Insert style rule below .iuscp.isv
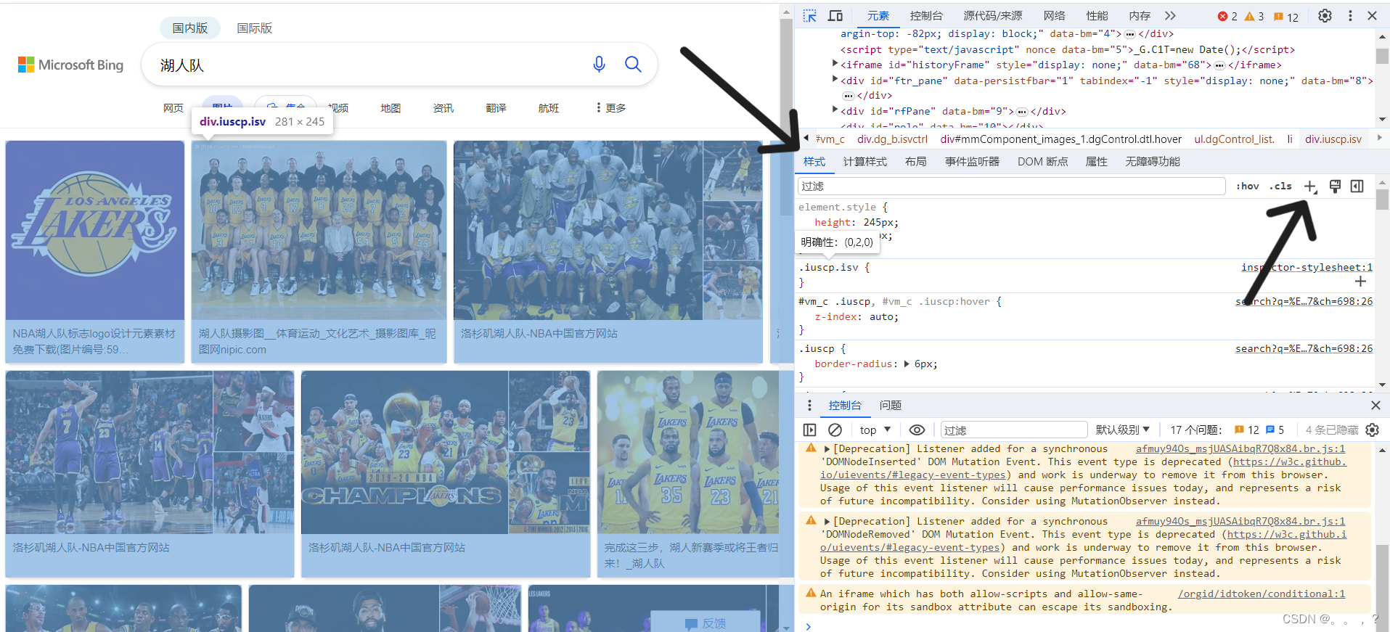The height and width of the screenshot is (632, 1390). (1360, 282)
